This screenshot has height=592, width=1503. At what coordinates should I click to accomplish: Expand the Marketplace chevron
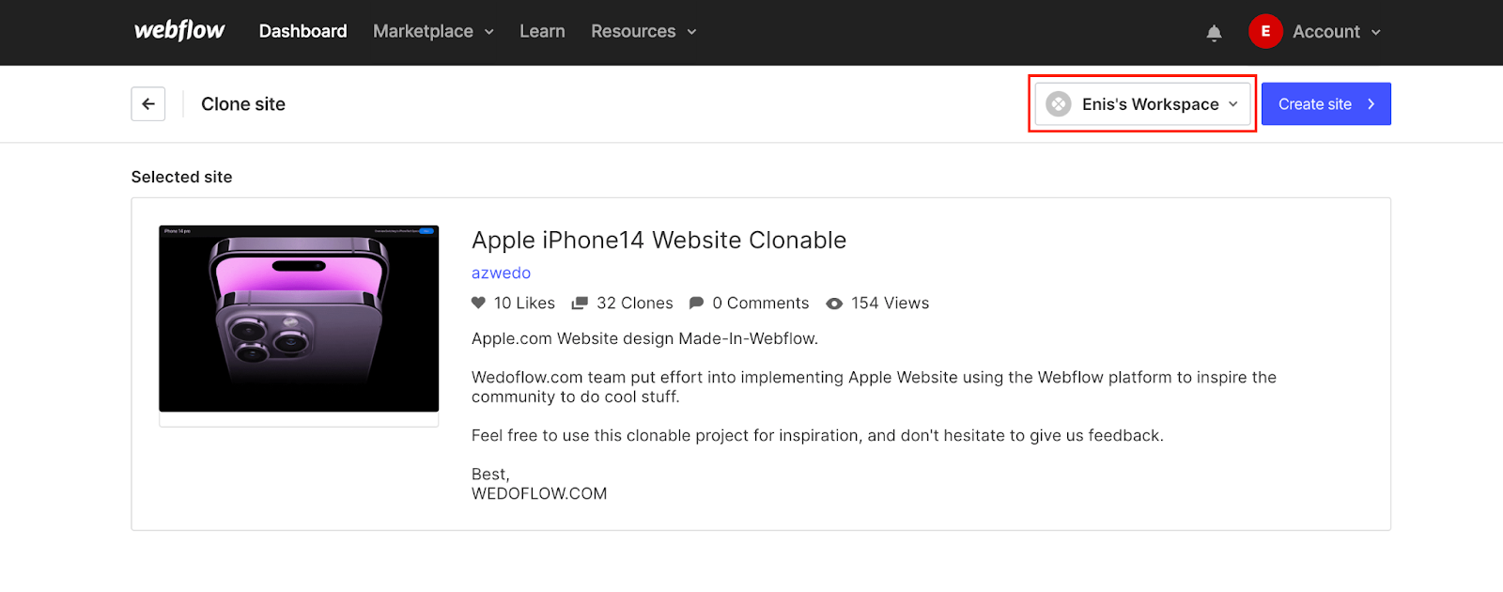[488, 32]
